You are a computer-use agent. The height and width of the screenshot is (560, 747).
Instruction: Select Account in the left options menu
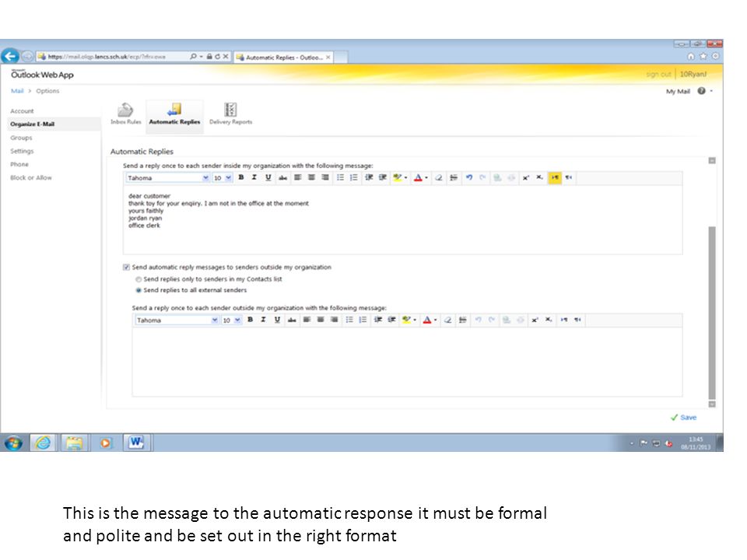22,111
